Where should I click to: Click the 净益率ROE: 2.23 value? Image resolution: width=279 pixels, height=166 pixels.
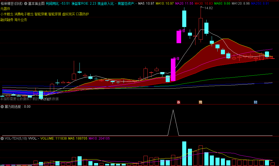point(84,4)
